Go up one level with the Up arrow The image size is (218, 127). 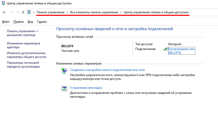(x=23, y=12)
